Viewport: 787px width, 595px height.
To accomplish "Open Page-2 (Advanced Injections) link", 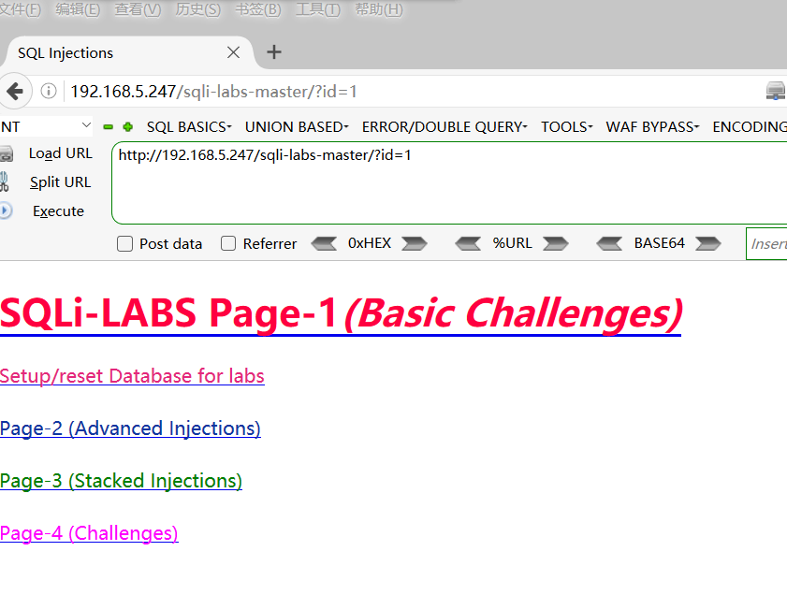I will 130,428.
